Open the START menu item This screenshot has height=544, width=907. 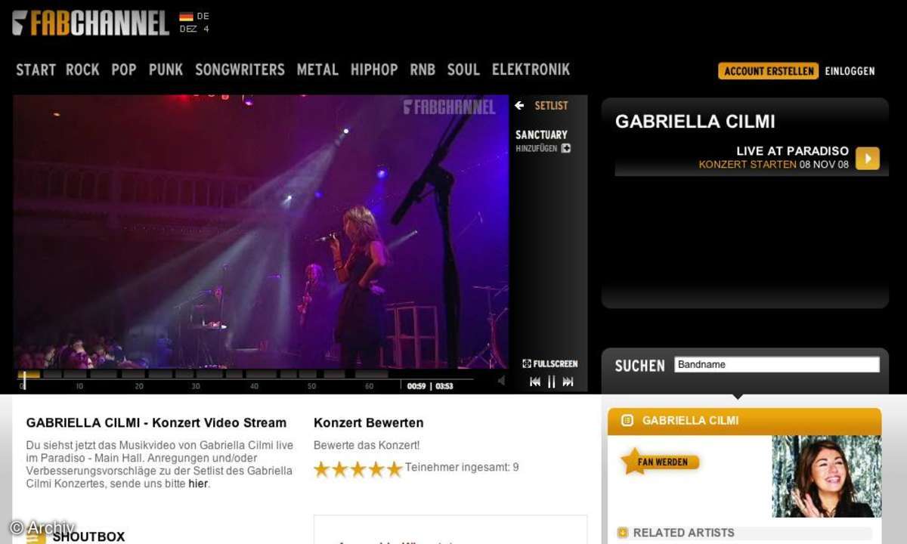coord(36,70)
